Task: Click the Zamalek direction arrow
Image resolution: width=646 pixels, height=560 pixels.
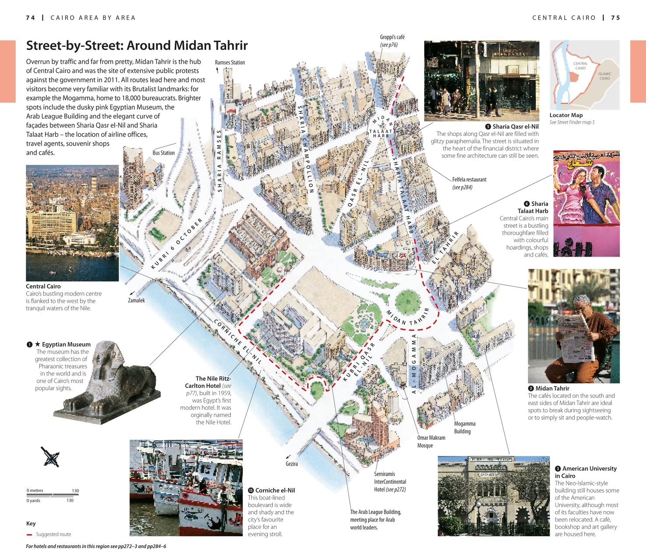Action: pyautogui.click(x=132, y=293)
